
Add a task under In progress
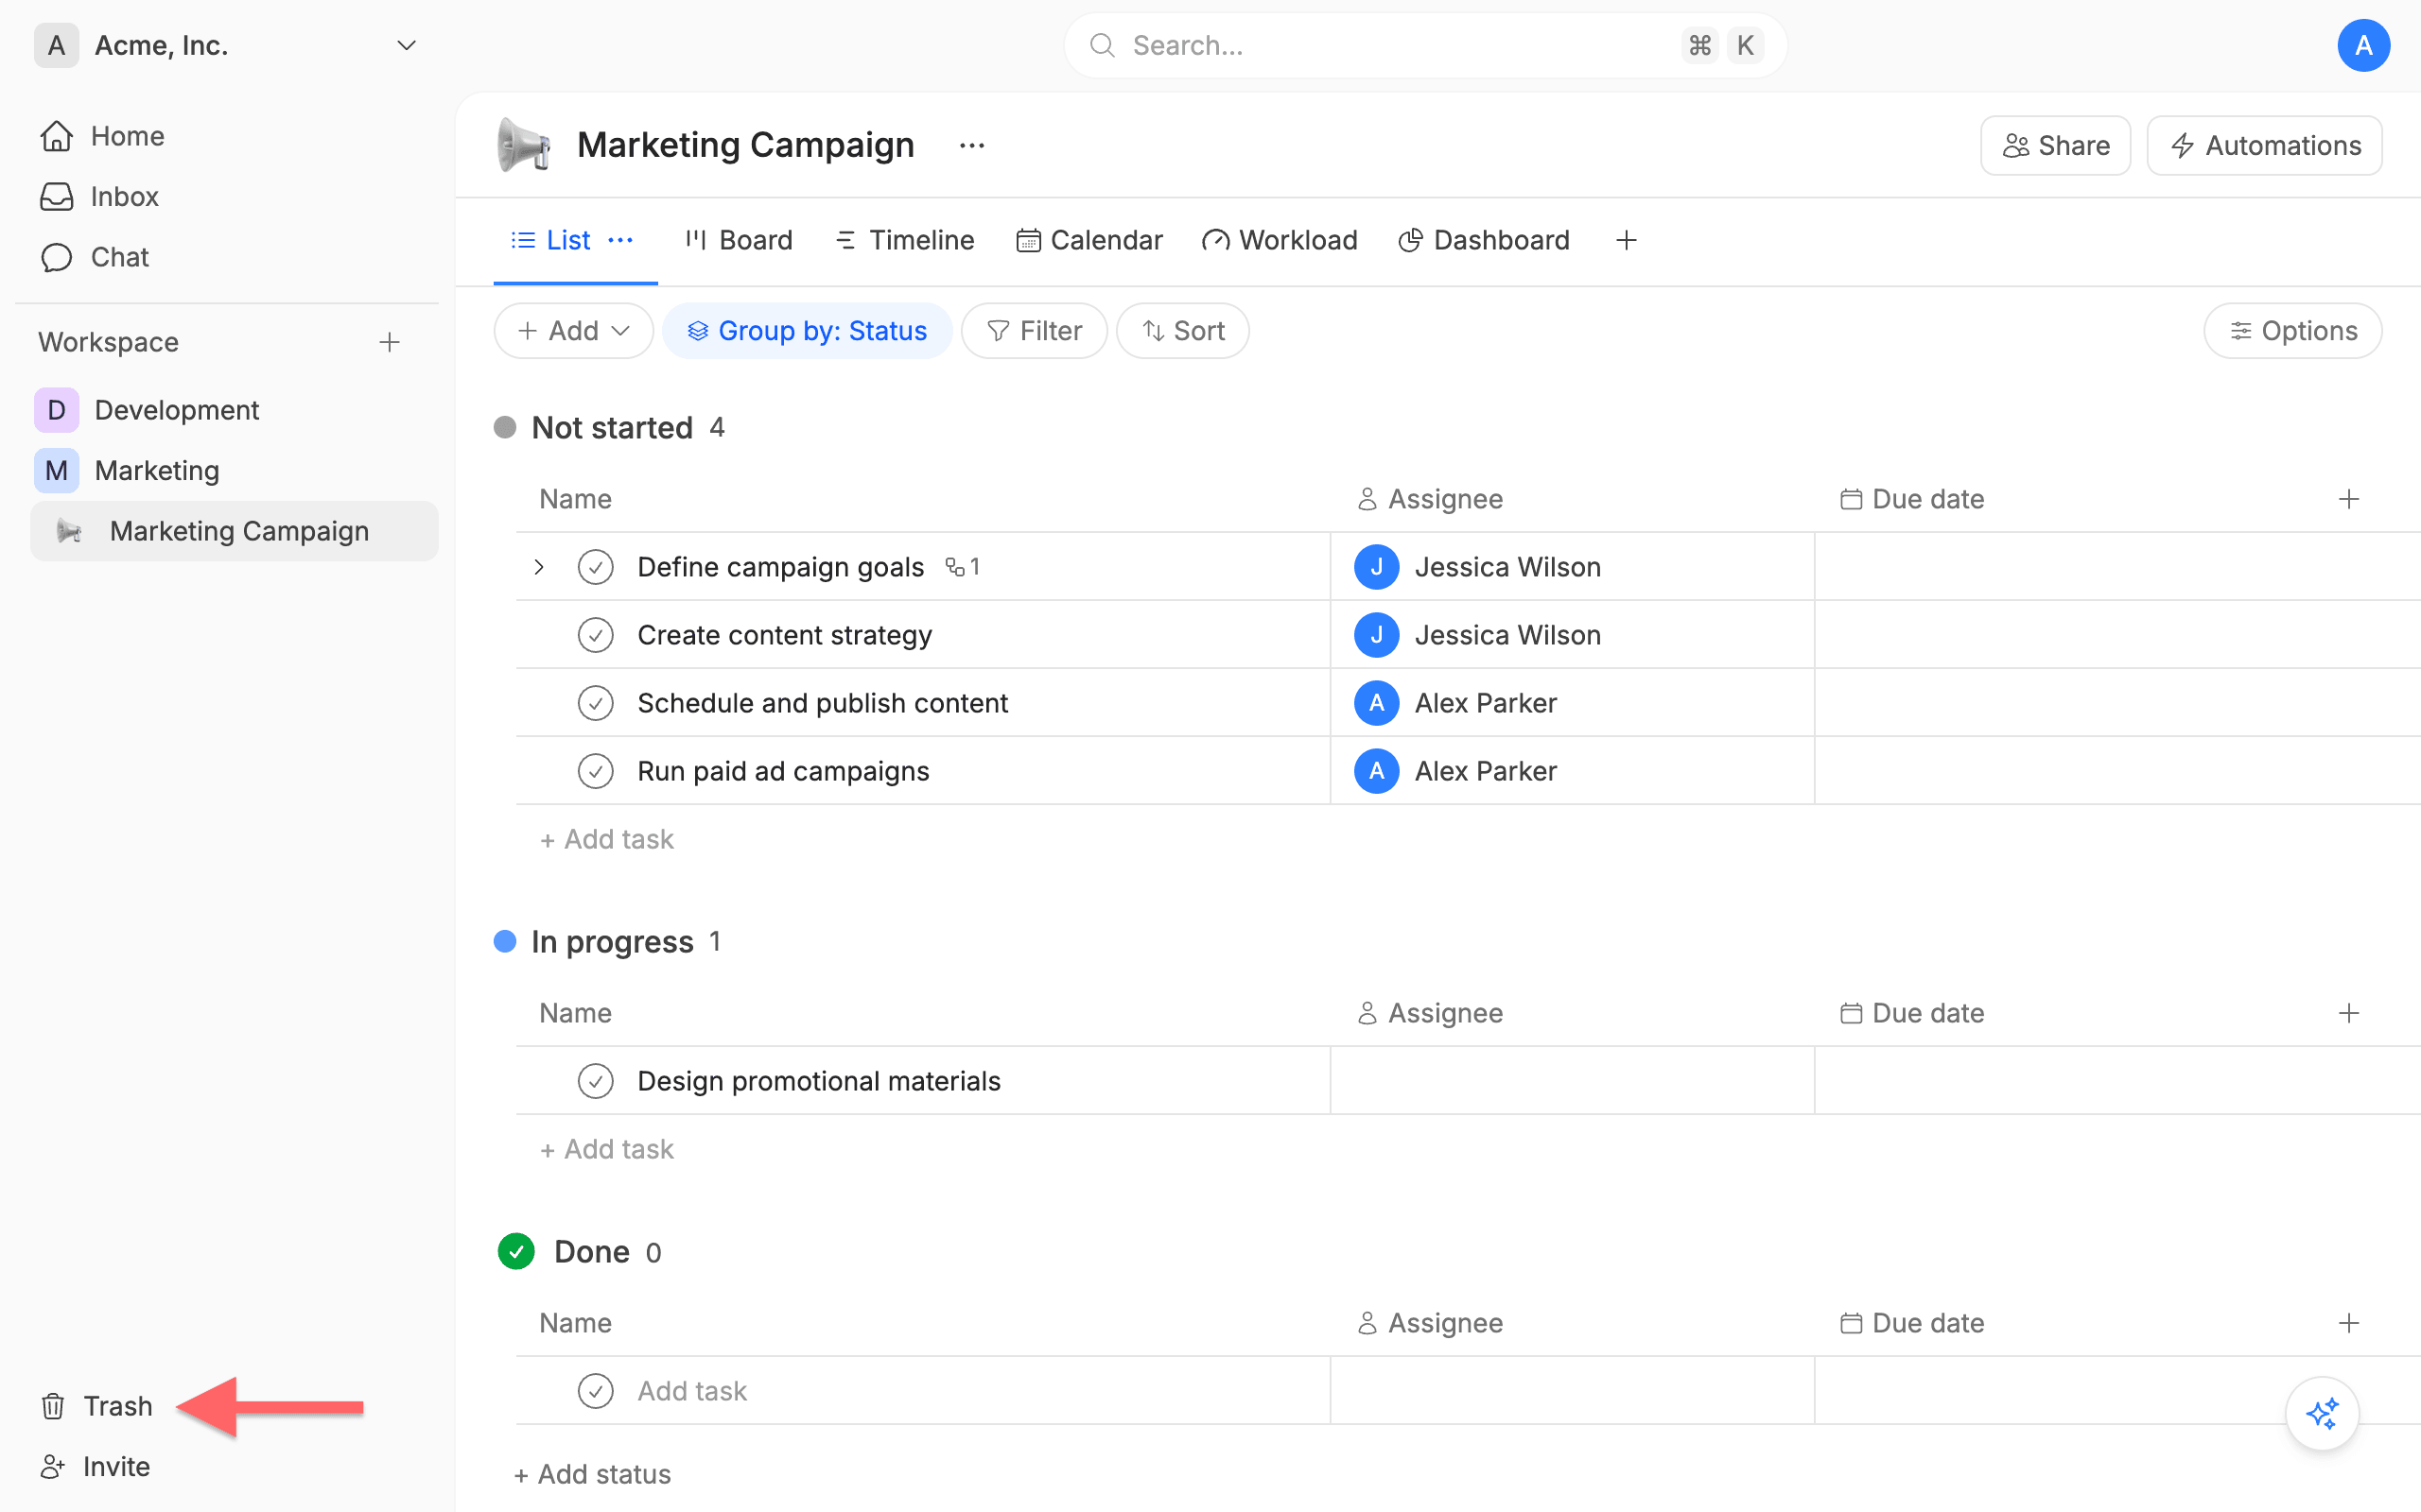coord(606,1149)
